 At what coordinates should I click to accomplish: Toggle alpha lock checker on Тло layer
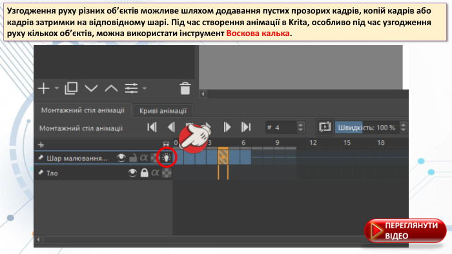[167, 173]
